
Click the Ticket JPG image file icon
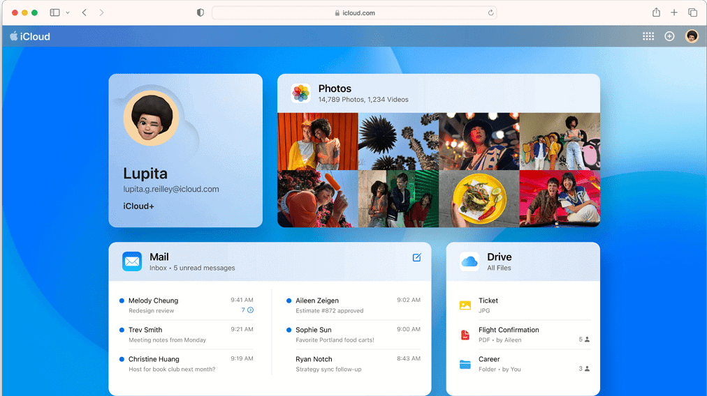pos(465,305)
